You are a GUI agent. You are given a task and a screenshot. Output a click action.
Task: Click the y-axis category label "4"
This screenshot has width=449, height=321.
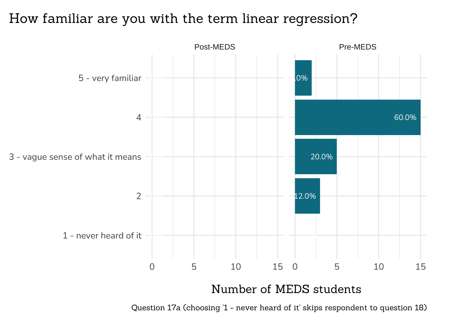139,118
